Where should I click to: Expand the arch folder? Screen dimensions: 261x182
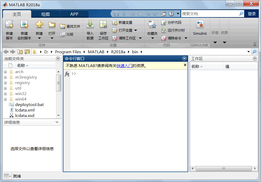point(5,72)
